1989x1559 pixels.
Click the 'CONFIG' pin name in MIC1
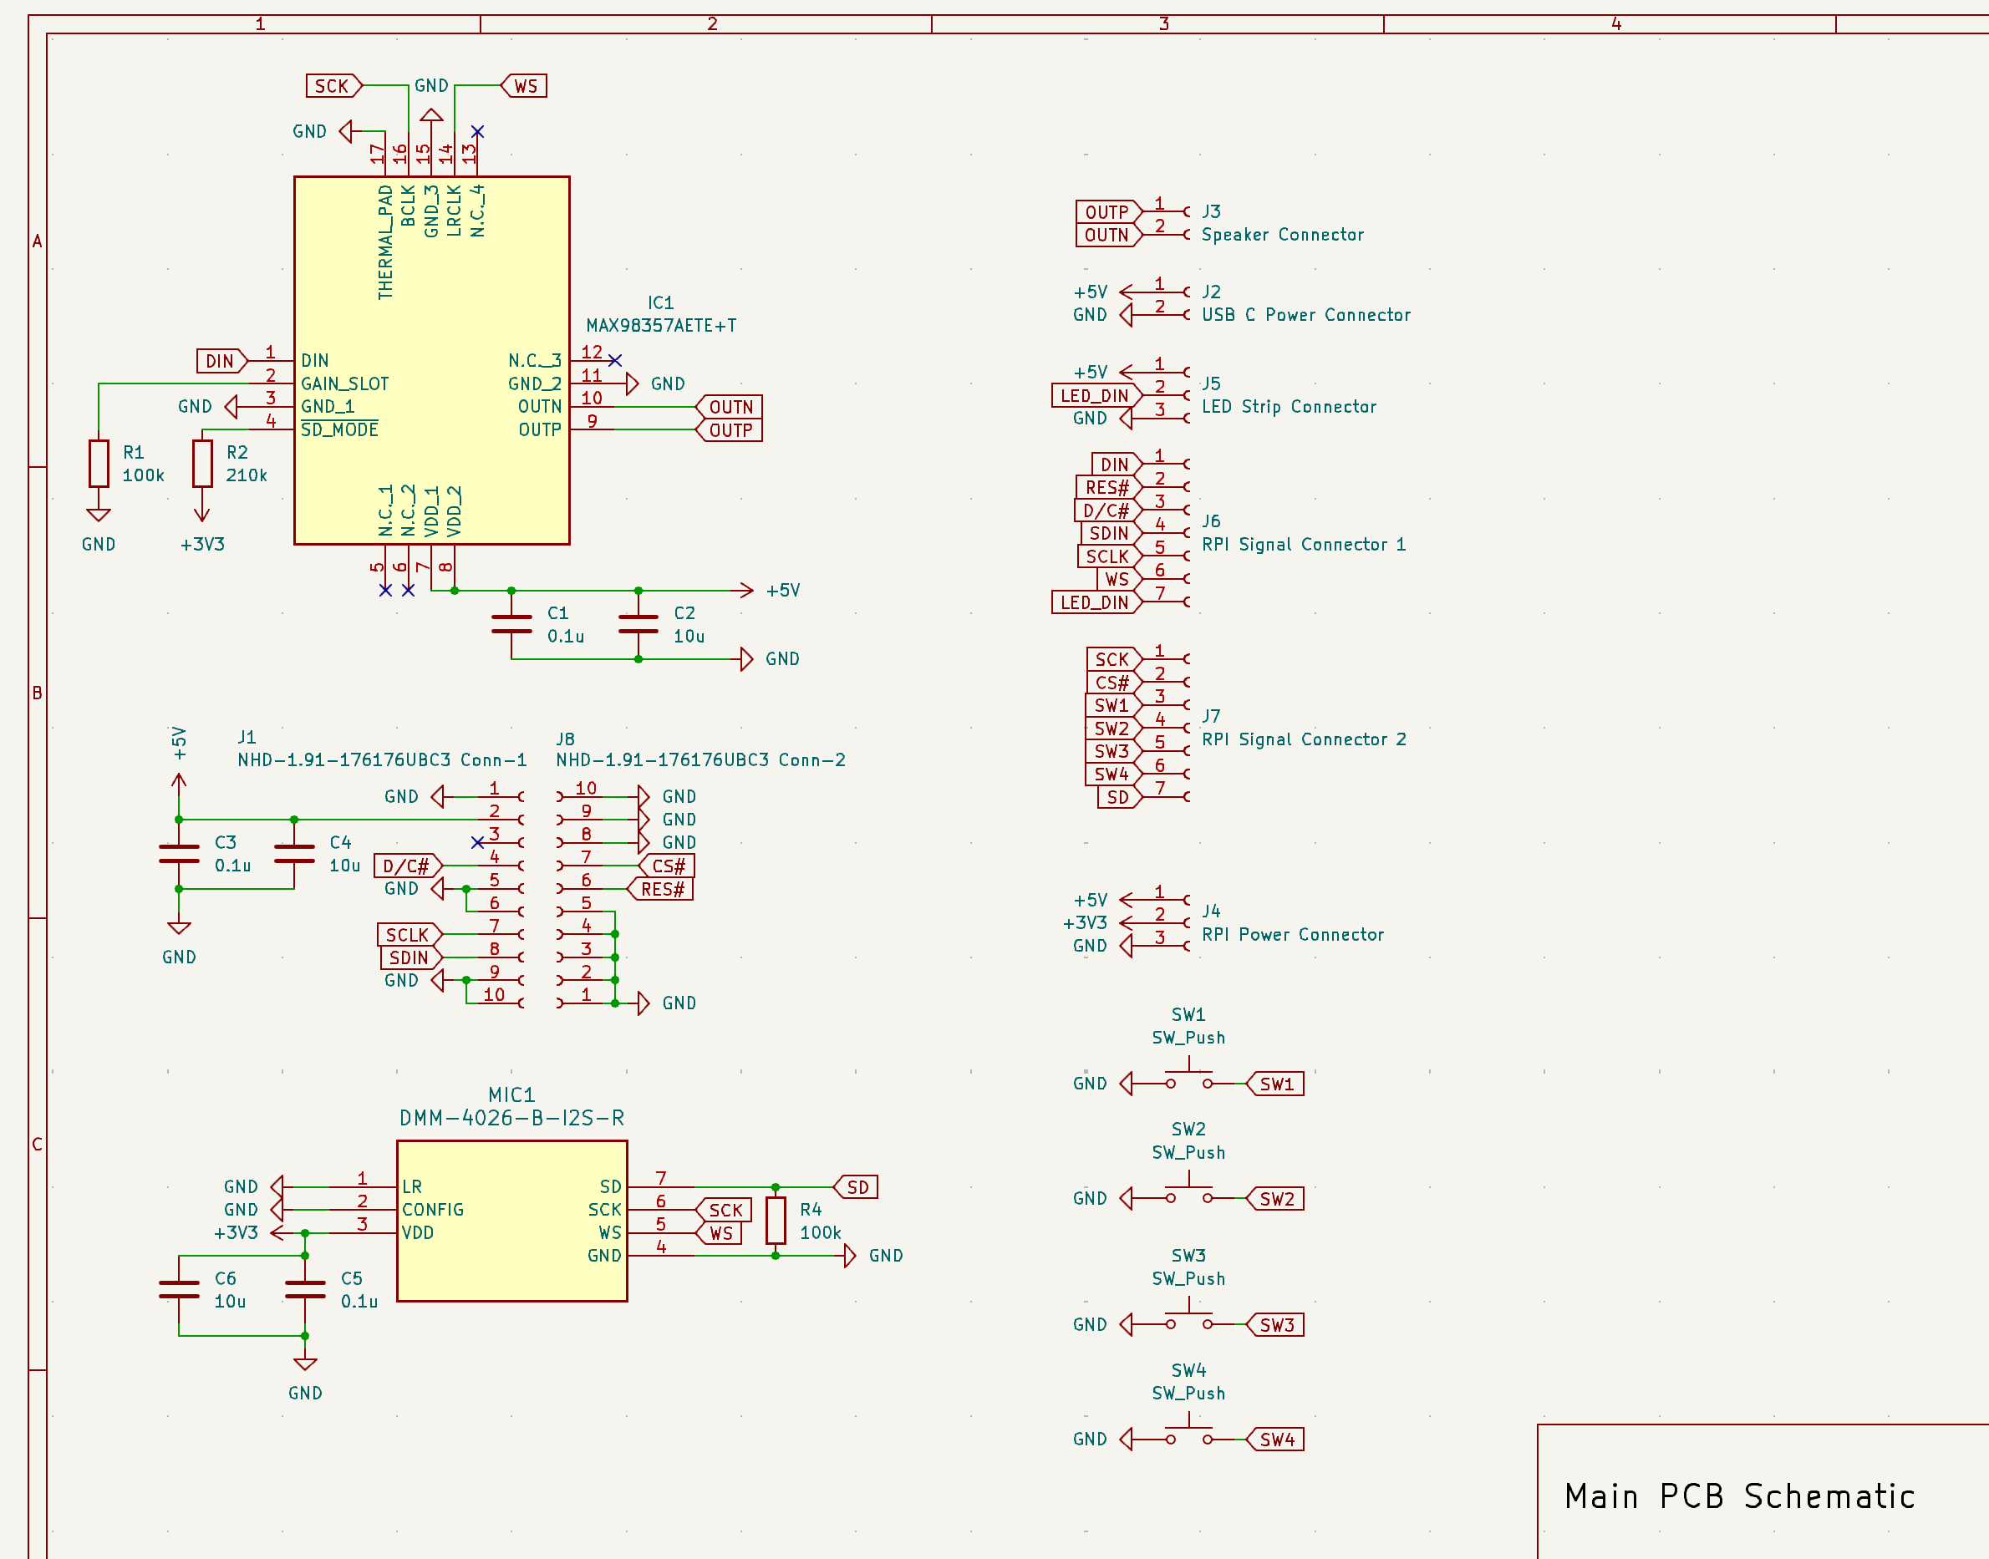click(433, 1210)
